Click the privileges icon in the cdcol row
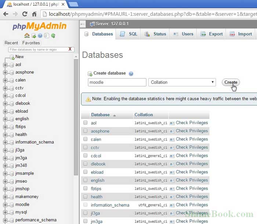Viewport: 257px width, 224px height. coord(172,156)
